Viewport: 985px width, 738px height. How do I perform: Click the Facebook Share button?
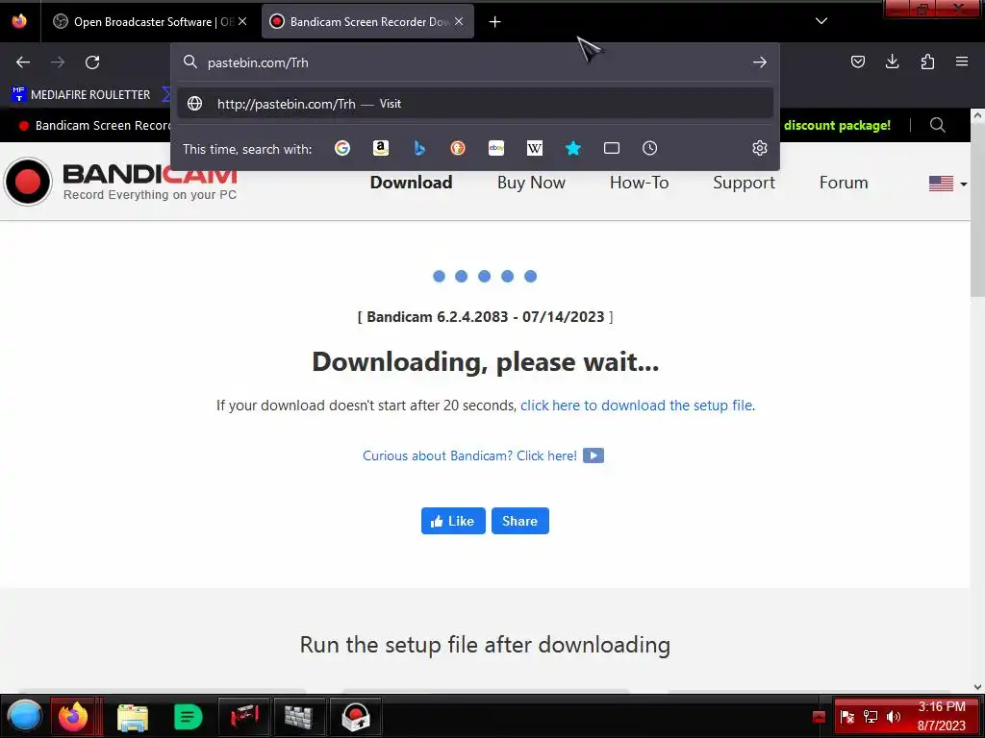(x=519, y=521)
